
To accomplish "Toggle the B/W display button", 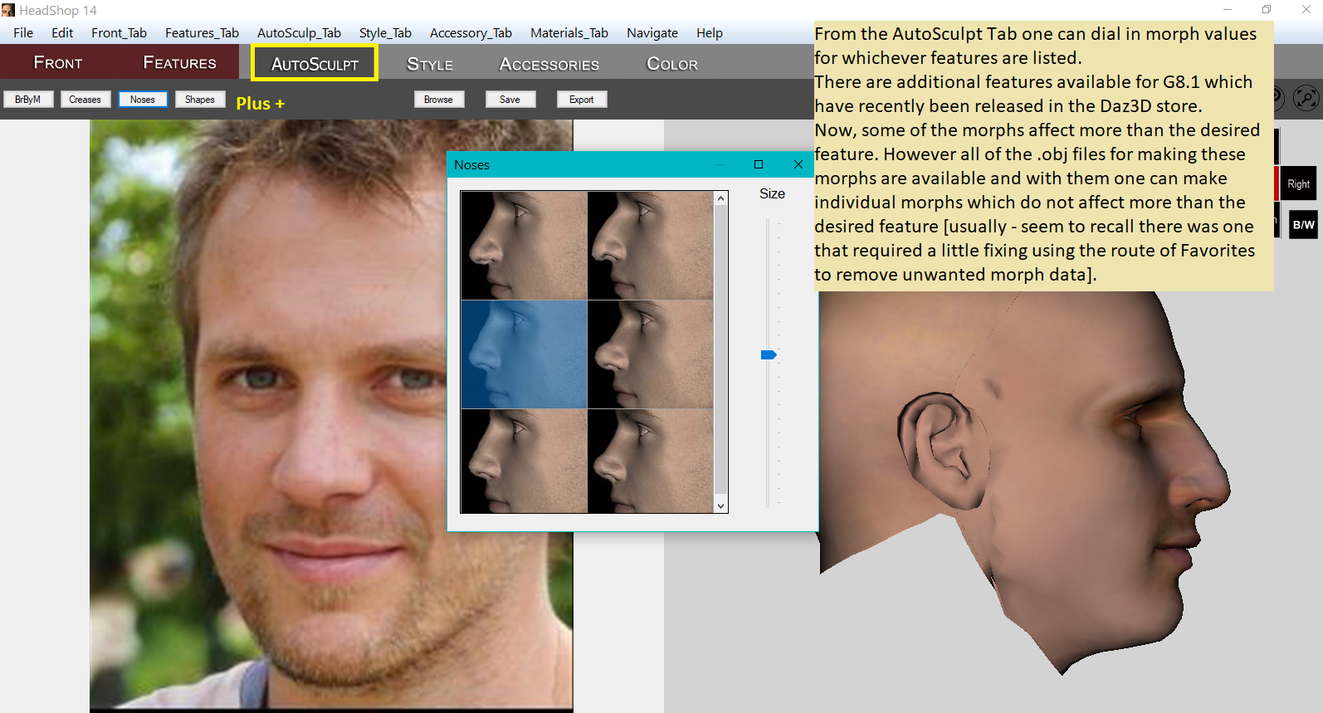I will pos(1303,225).
